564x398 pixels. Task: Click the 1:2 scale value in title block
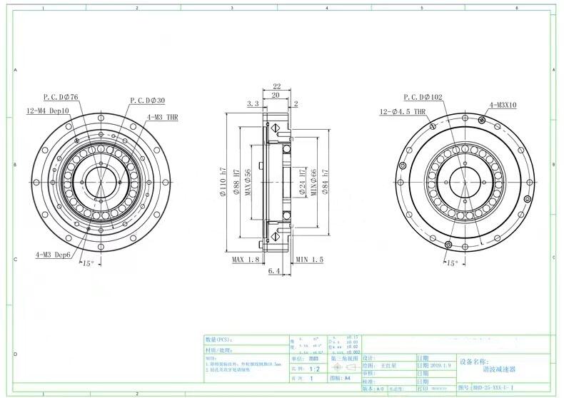click(x=314, y=369)
